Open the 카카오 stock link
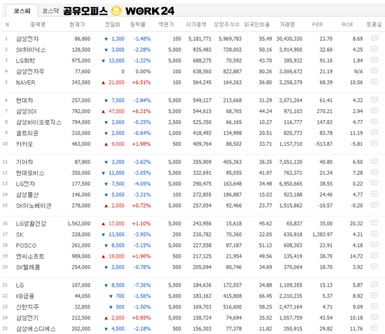 25,144
